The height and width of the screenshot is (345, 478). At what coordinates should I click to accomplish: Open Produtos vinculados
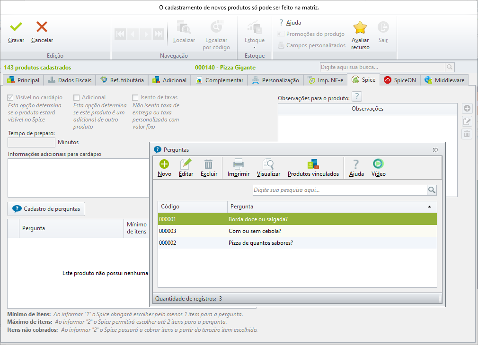(x=313, y=168)
